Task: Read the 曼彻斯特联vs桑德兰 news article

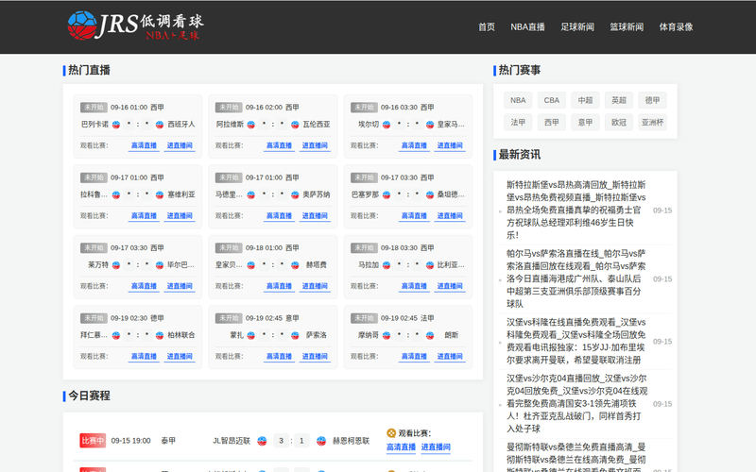Action: [576, 458]
